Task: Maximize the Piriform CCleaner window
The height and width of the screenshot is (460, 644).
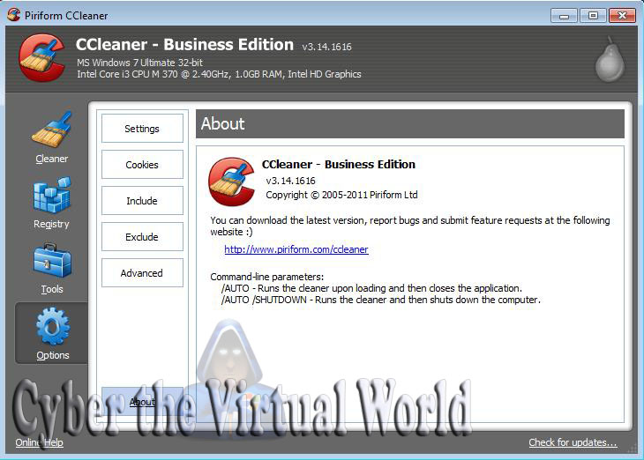Action: 593,16
